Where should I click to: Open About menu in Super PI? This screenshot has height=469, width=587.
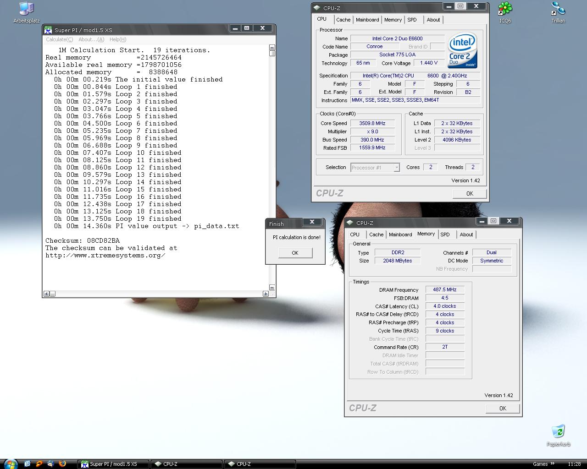(x=91, y=39)
